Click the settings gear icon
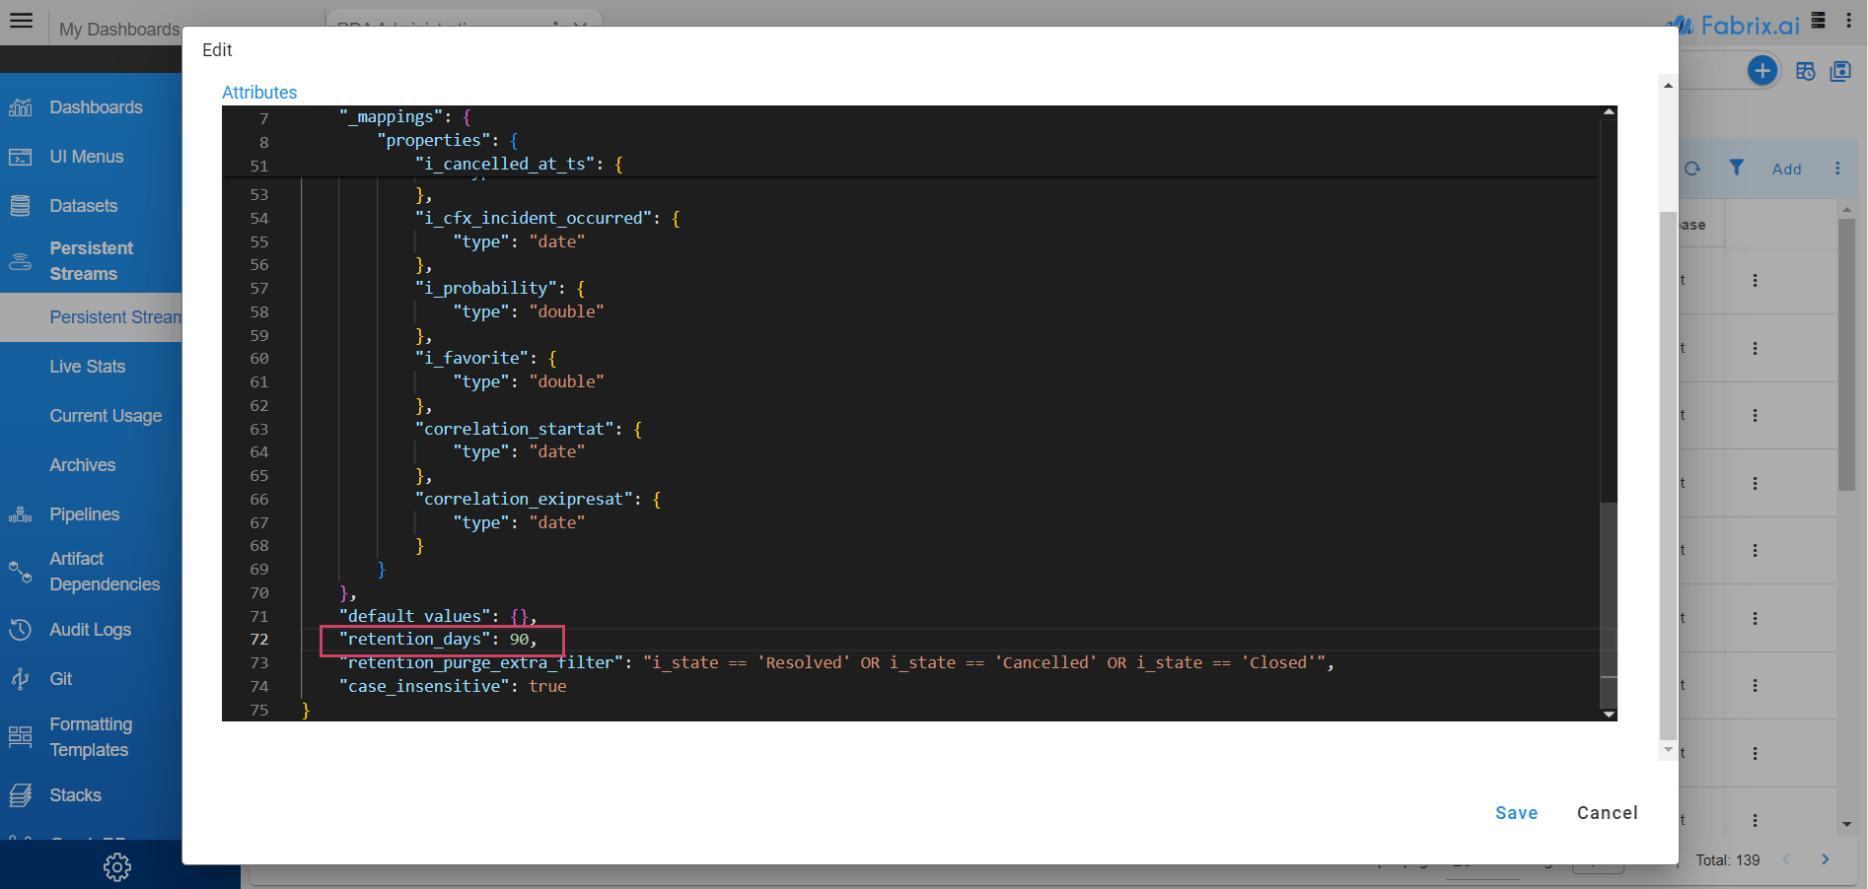The height and width of the screenshot is (889, 1868). 117,867
